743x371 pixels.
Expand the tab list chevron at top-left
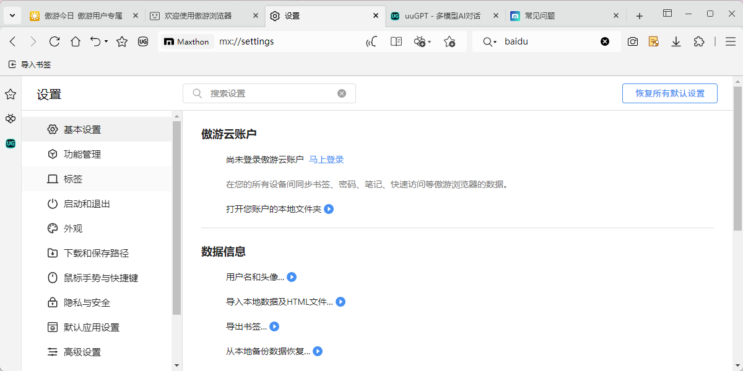click(12, 14)
